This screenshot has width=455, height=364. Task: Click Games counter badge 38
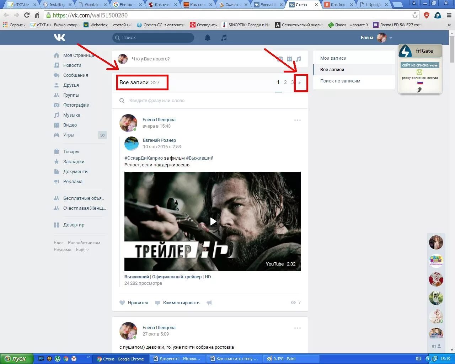point(102,135)
